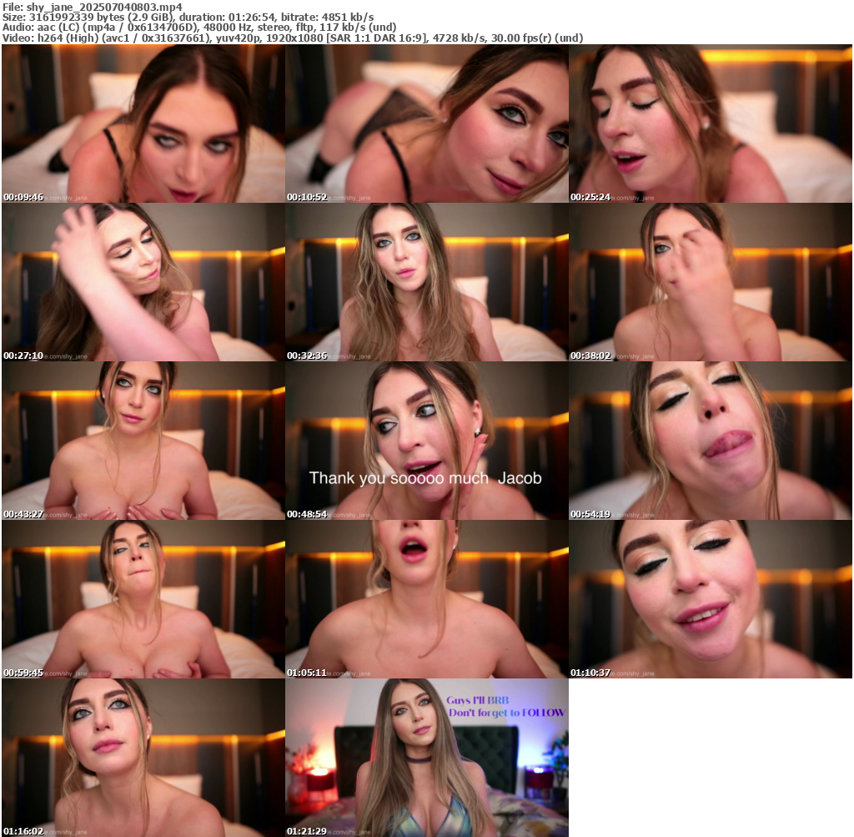Click the Size and duration header line
This screenshot has width=854, height=837.
188,17
